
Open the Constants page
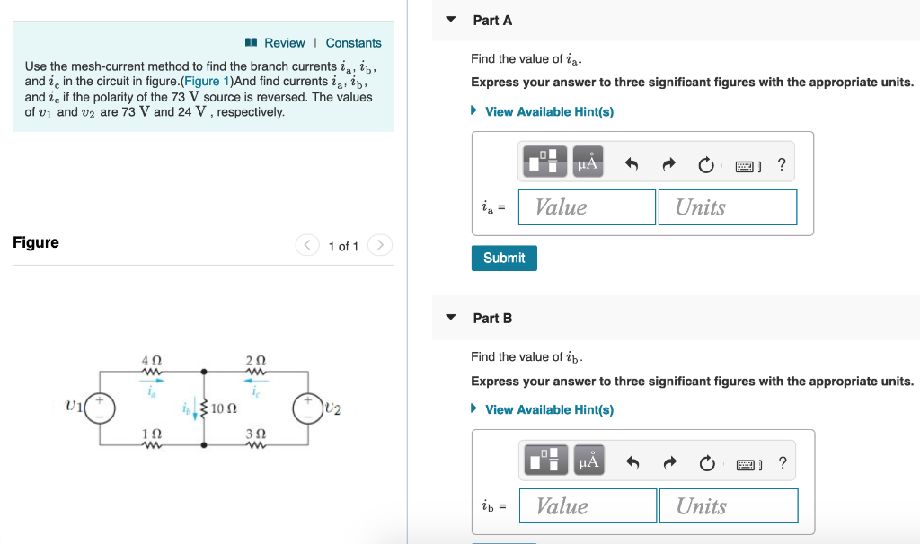pos(353,42)
